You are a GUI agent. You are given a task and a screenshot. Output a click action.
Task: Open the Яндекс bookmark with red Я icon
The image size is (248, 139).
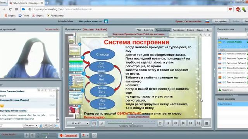click(x=10, y=15)
